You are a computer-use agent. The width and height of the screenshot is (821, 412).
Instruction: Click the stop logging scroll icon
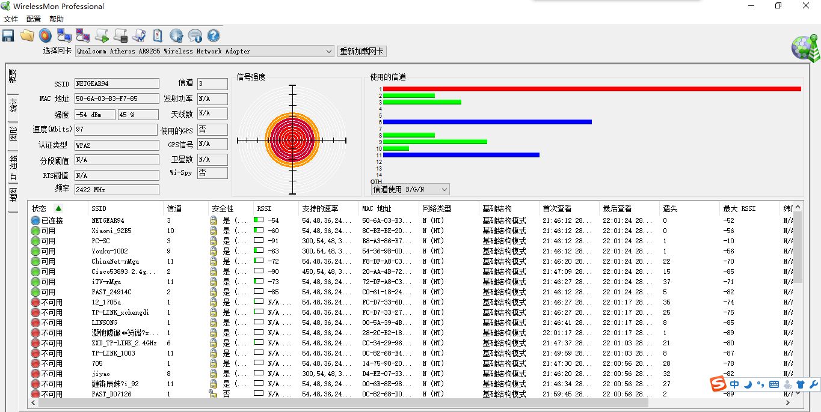[120, 35]
